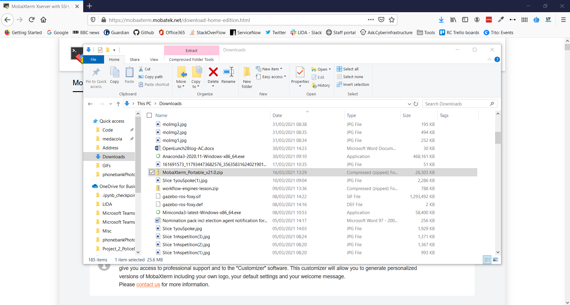Open a new Firefox tab
Viewport: 570px width, 305px height.
89,6
